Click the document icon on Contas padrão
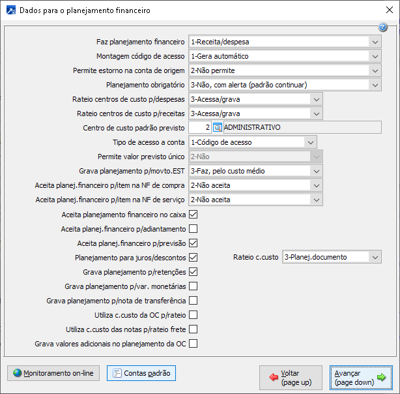Image resolution: width=400 pixels, height=394 pixels. point(117,373)
